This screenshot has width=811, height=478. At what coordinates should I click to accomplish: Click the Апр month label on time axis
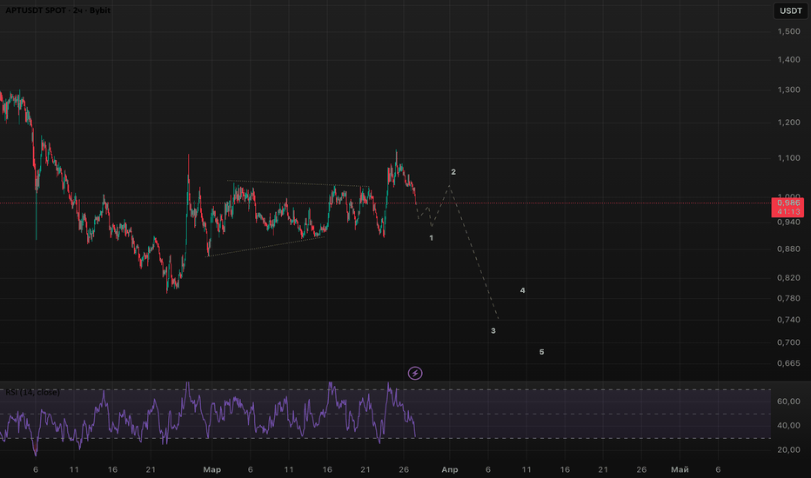point(450,469)
